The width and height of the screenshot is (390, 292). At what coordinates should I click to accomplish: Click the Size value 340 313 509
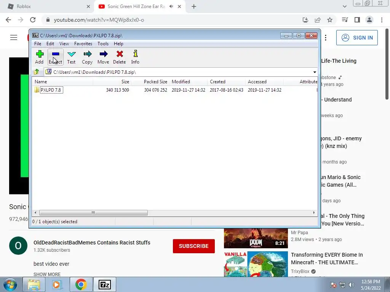[117, 90]
